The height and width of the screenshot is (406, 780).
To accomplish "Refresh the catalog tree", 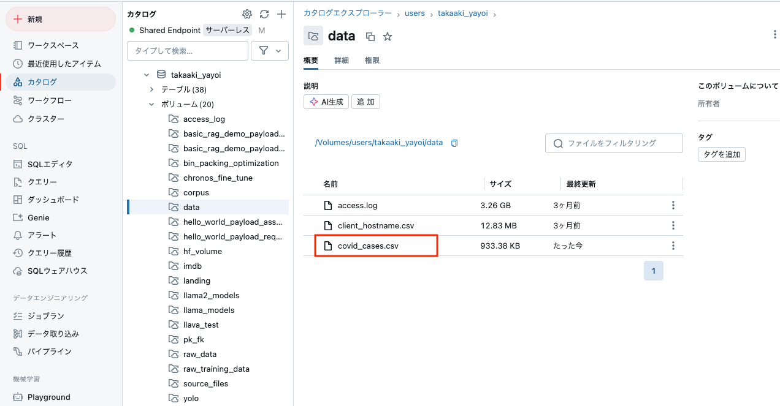I will (x=264, y=13).
